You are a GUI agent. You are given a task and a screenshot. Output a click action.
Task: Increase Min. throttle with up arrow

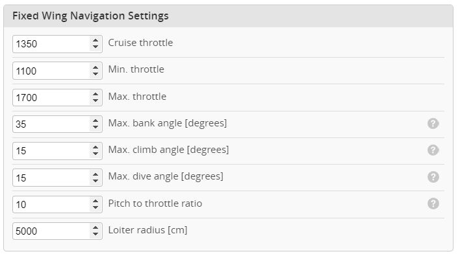coord(96,67)
